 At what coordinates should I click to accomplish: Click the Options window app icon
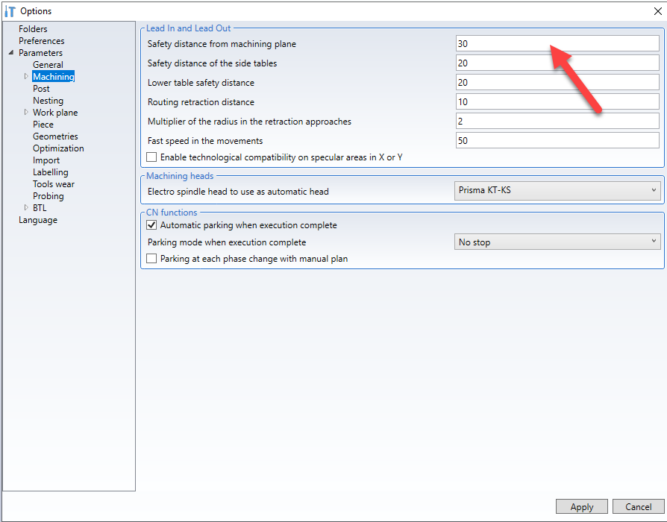(10, 11)
